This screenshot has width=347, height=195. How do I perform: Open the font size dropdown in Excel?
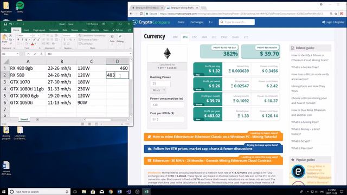click(x=38, y=35)
